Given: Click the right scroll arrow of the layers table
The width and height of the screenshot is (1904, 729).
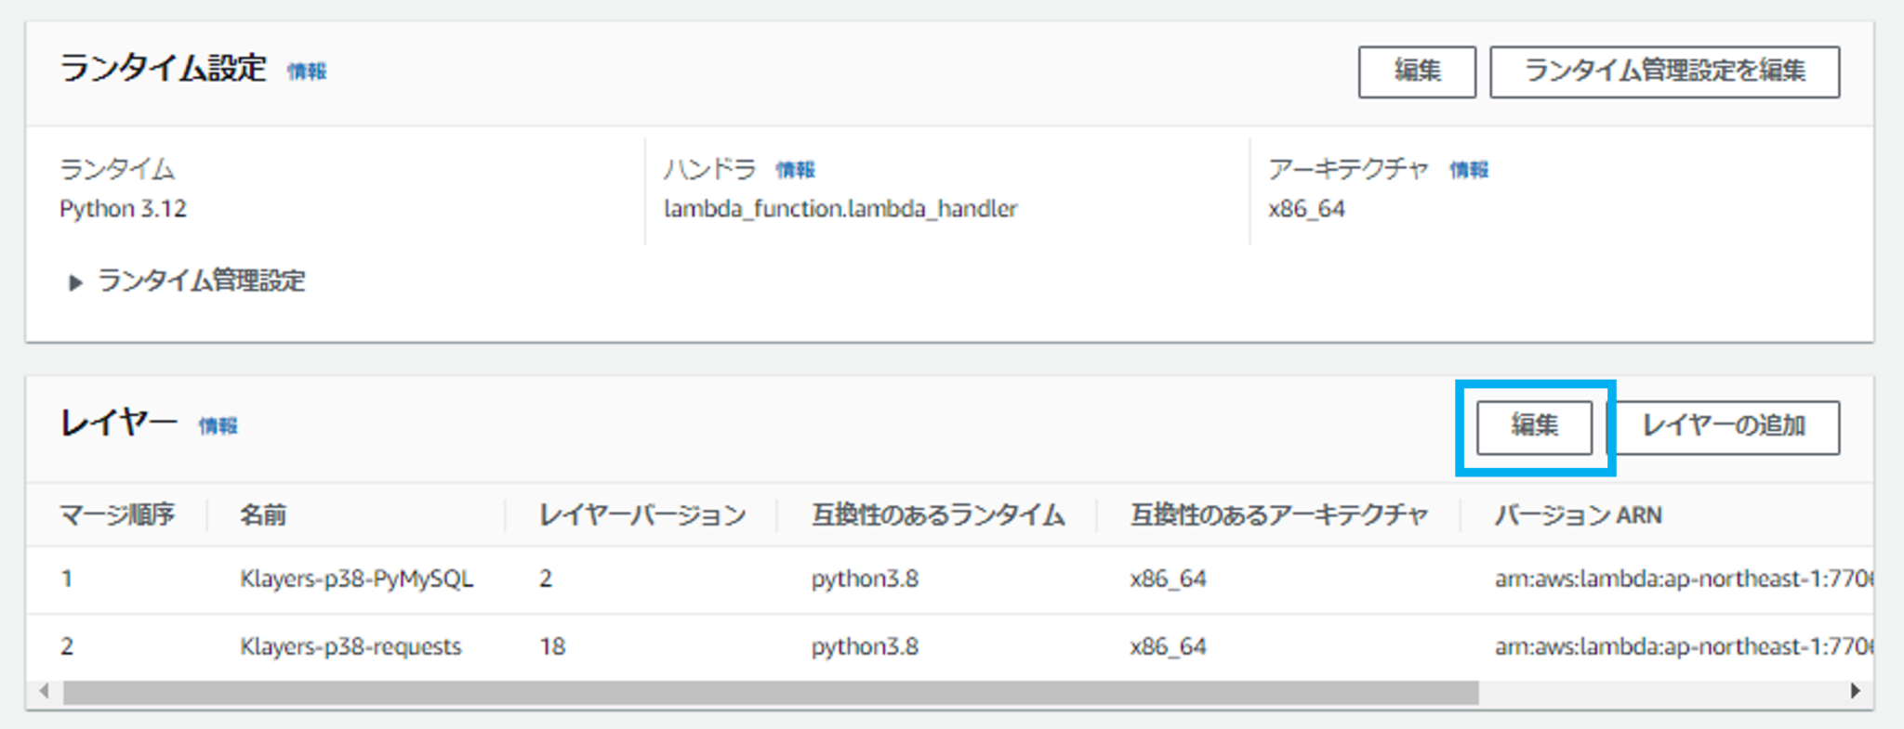Looking at the screenshot, I should (x=1855, y=691).
